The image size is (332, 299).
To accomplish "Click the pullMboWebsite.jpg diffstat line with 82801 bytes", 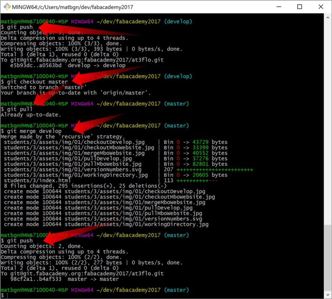I will point(116,164).
